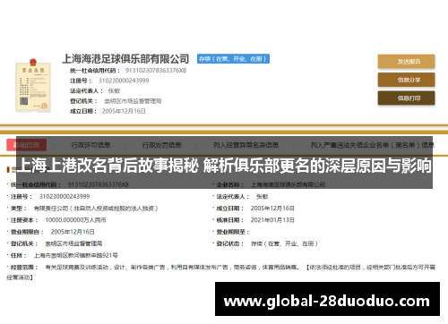Image resolution: width=448 pixels, height=324 pixels.
Task: Click the 企业名称 value in details table
Action: (x=288, y=184)
